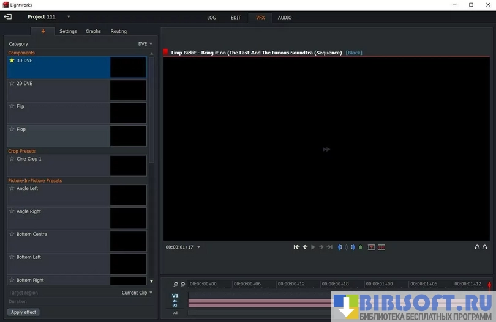This screenshot has height=322, width=496.
Task: Zoom in on the timeline
Action: 176,284
